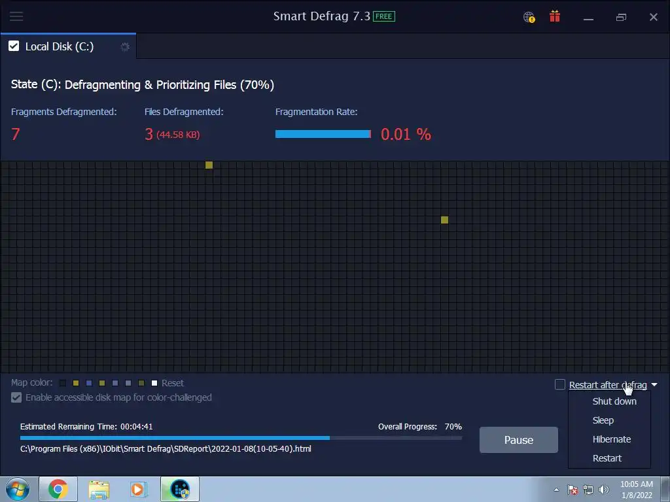This screenshot has height=502, width=670.
Task: Click the yellow block in middle of map
Action: 444,220
